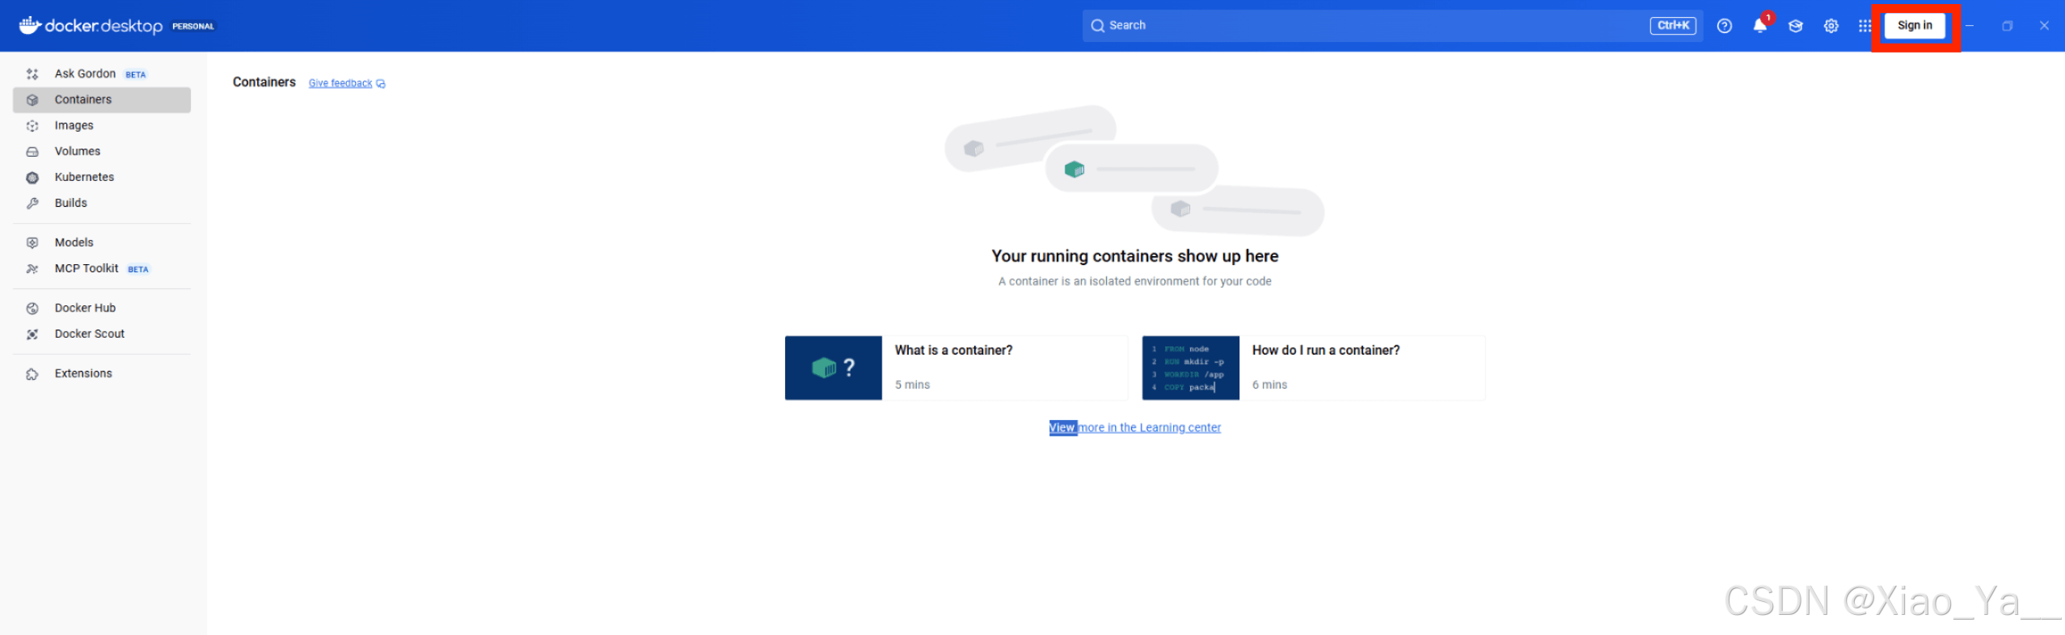
Task: Click the Give feedback link
Action: point(340,83)
